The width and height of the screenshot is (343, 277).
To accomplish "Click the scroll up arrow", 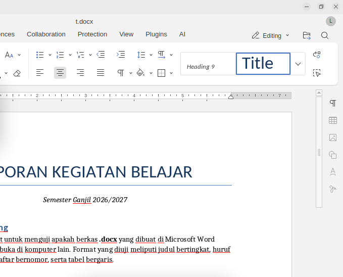I will pyautogui.click(x=319, y=93).
